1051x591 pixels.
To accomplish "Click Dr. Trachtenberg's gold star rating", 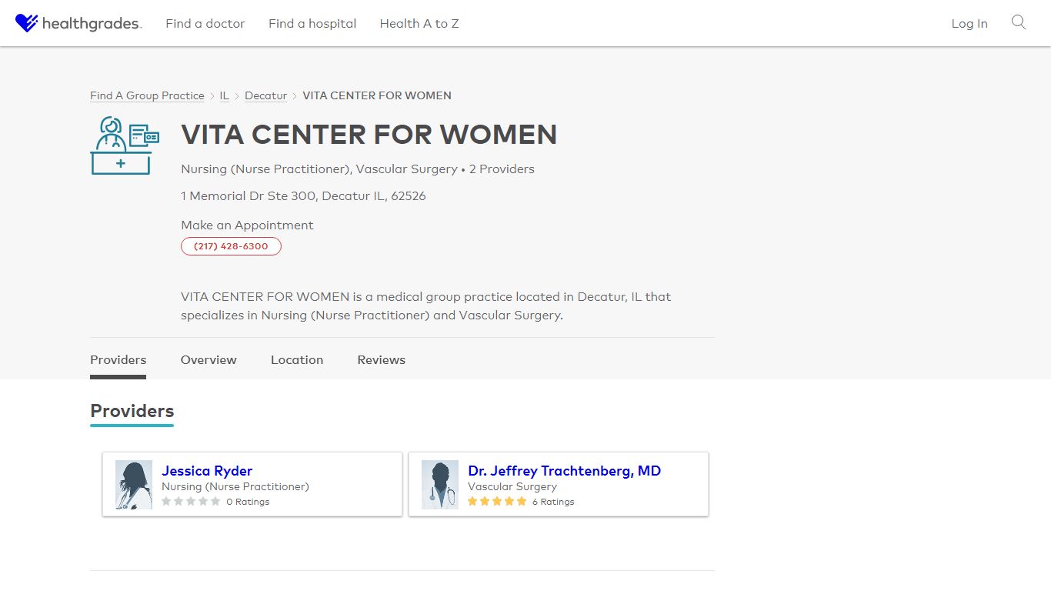I will click(497, 501).
